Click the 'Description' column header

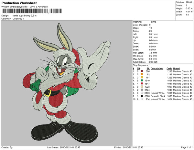point(157,69)
